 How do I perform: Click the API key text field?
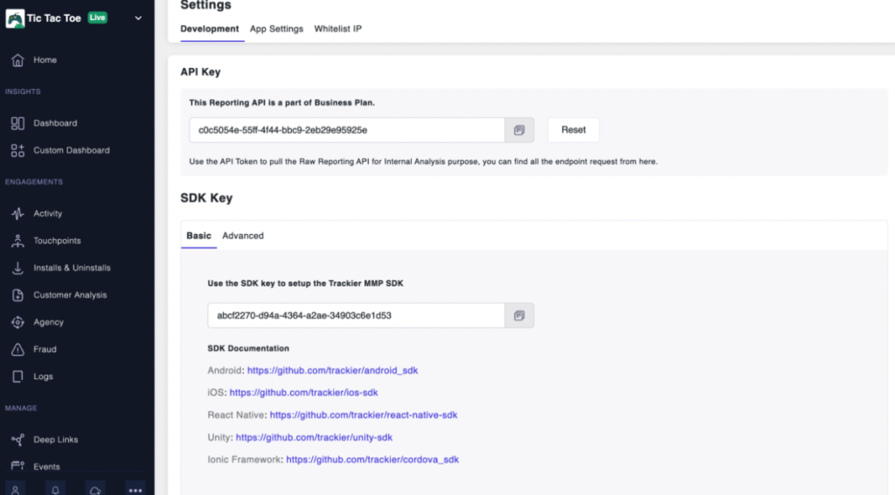point(347,130)
